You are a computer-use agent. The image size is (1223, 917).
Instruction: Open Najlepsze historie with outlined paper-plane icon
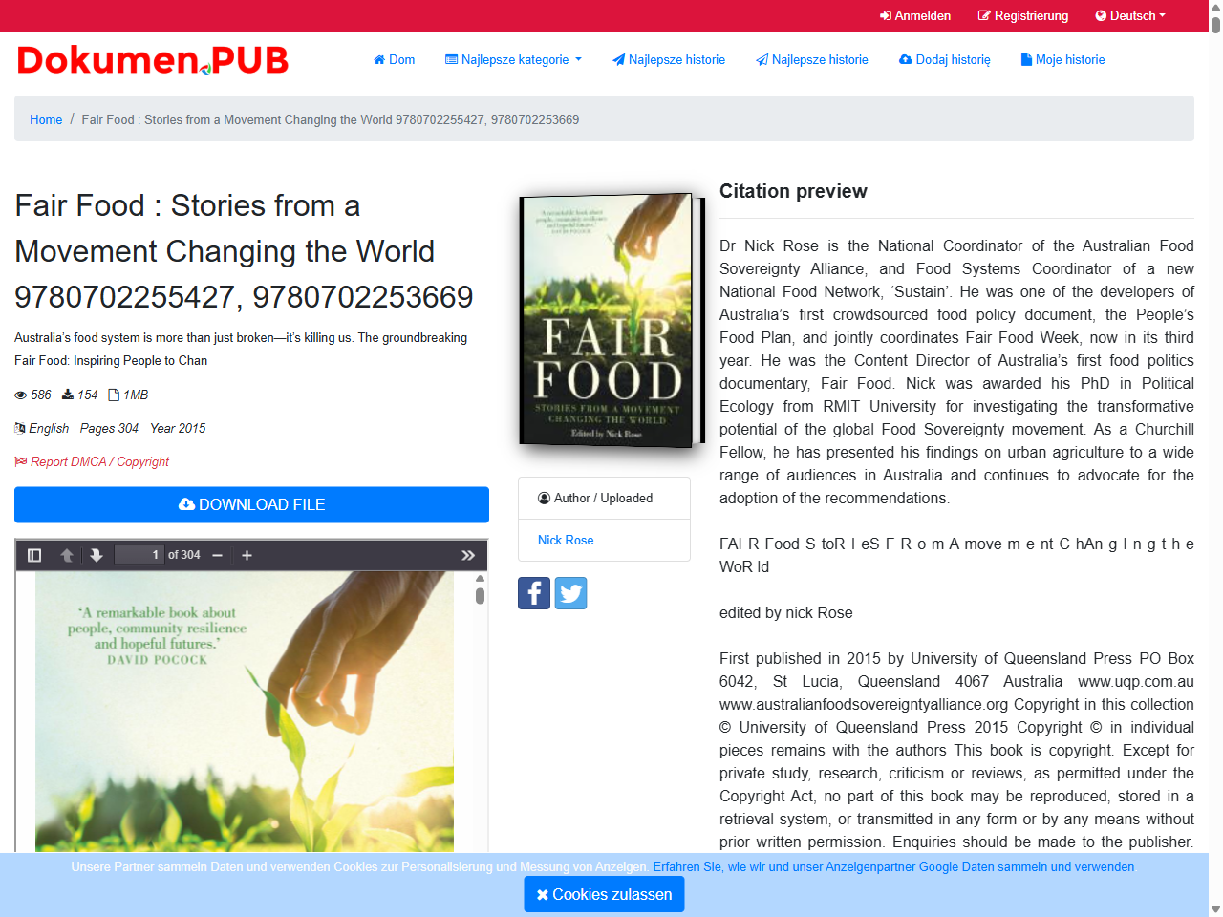click(812, 59)
